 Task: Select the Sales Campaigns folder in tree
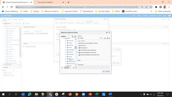(71, 64)
